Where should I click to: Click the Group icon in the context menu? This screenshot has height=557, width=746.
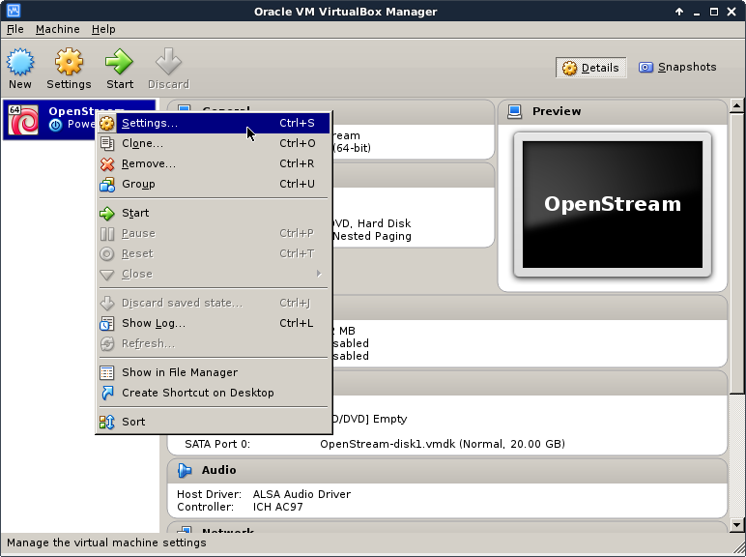pyautogui.click(x=107, y=185)
